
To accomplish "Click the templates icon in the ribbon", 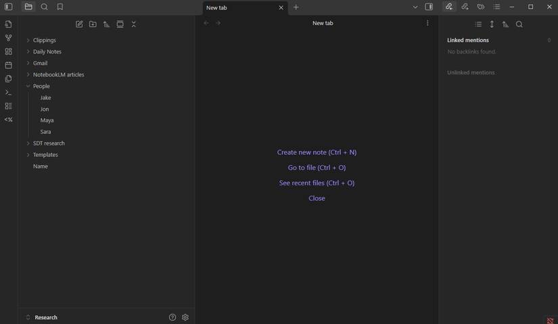I will coord(9,78).
